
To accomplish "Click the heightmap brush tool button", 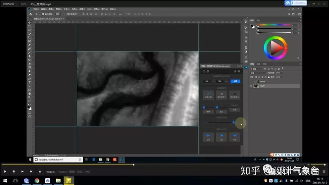I will (x=208, y=95).
